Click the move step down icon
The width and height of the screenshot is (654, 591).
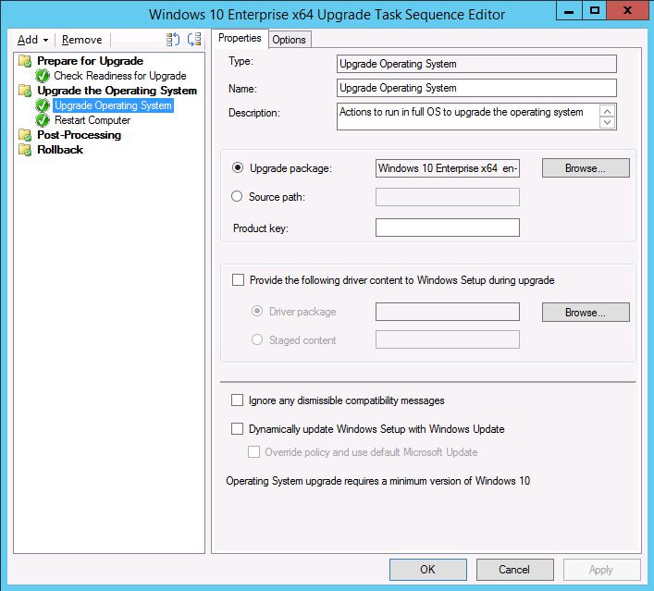tap(193, 40)
